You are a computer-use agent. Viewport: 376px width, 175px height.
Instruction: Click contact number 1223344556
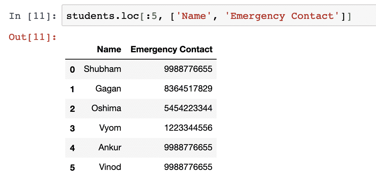pyautogui.click(x=188, y=128)
